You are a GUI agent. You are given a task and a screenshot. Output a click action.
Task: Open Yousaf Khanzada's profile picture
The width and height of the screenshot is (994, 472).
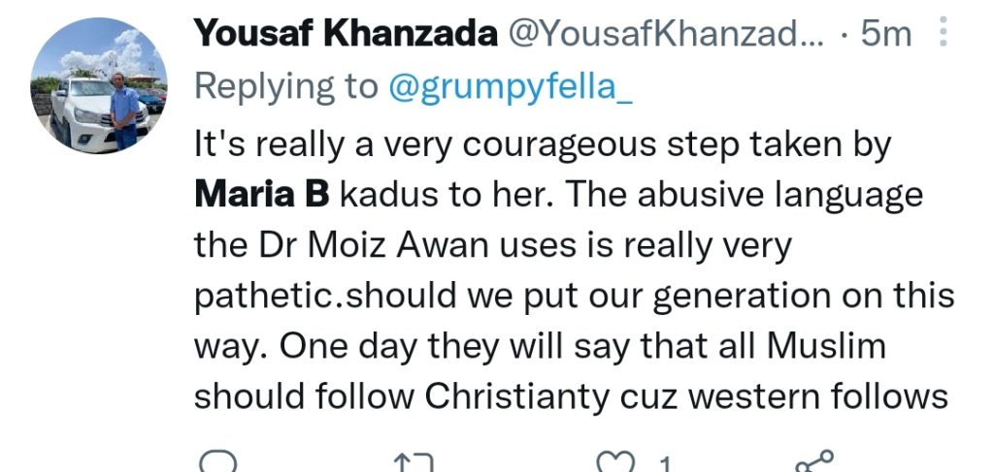(x=99, y=85)
